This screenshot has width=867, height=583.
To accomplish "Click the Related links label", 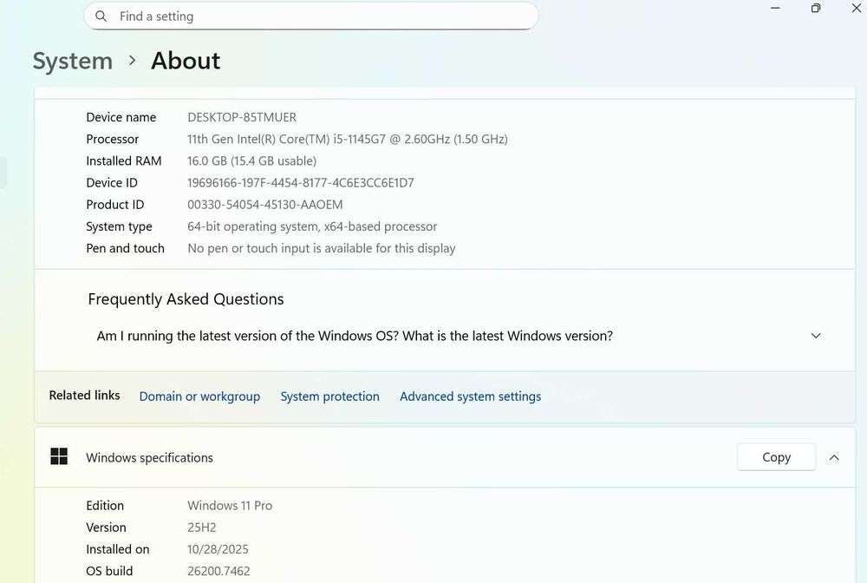I will tap(85, 396).
